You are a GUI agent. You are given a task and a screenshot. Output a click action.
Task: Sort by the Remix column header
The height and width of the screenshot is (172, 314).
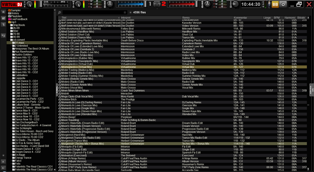207,18
